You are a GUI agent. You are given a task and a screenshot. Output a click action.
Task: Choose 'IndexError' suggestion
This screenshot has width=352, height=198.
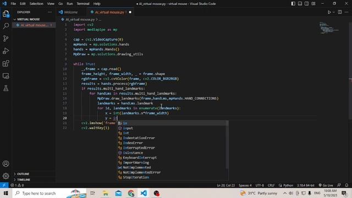pyautogui.click(x=173, y=143)
